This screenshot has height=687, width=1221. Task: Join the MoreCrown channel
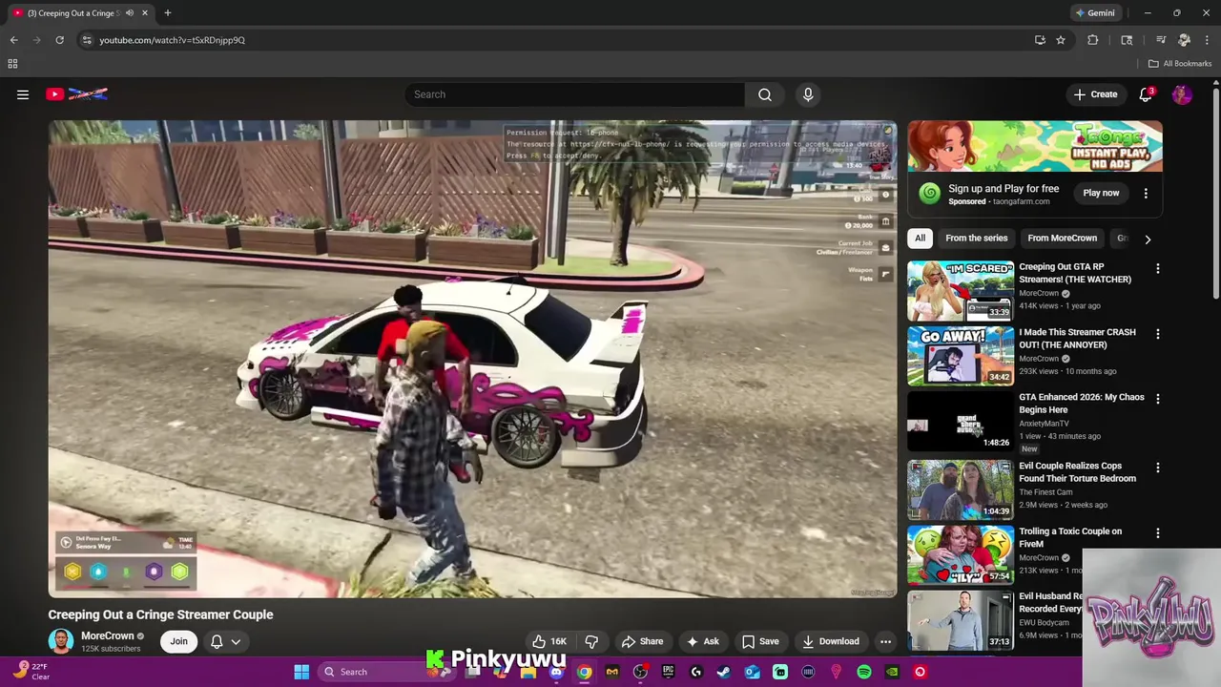pyautogui.click(x=178, y=641)
